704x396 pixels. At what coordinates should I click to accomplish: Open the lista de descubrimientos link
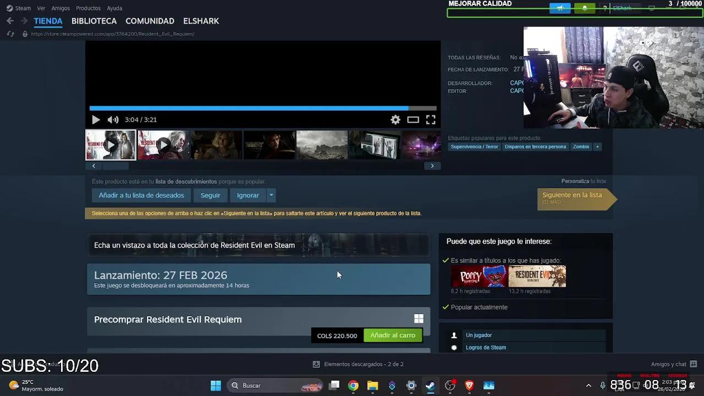186,182
